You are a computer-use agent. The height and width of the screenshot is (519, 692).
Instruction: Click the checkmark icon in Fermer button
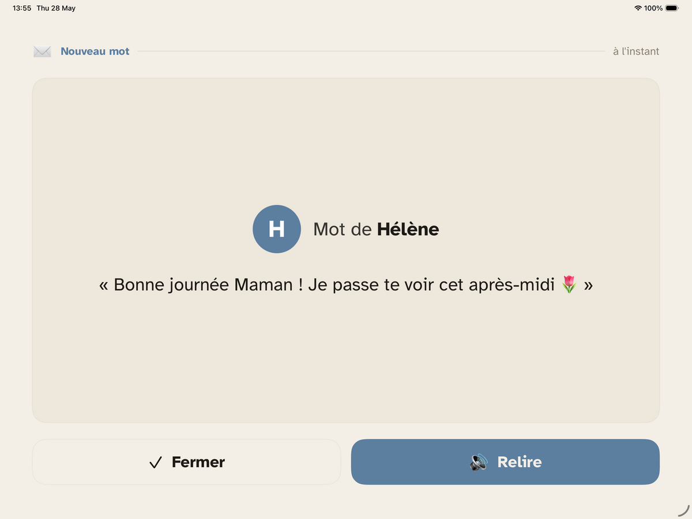tap(155, 462)
